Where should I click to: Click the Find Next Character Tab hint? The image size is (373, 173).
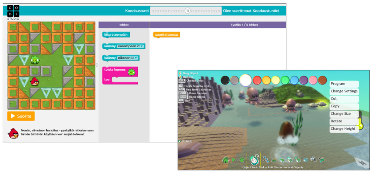click(195, 90)
